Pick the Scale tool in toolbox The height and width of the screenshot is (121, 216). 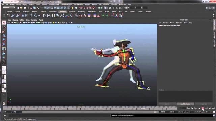(x=4, y=44)
